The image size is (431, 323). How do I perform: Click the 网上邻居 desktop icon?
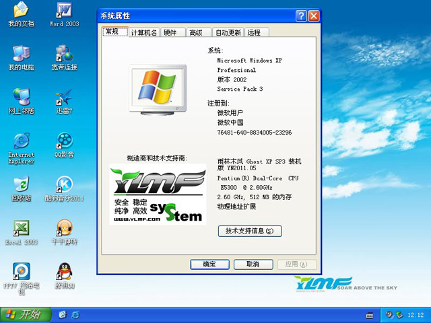click(x=21, y=102)
